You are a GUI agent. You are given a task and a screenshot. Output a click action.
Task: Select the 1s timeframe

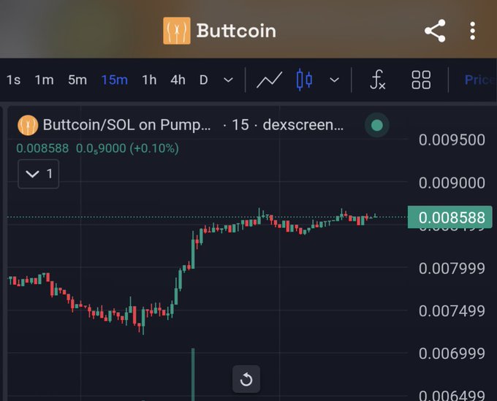click(14, 80)
